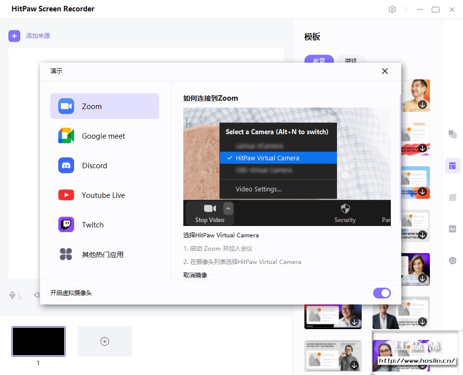Click the purple plus add source icon
This screenshot has height=375, width=463.
pyautogui.click(x=14, y=36)
